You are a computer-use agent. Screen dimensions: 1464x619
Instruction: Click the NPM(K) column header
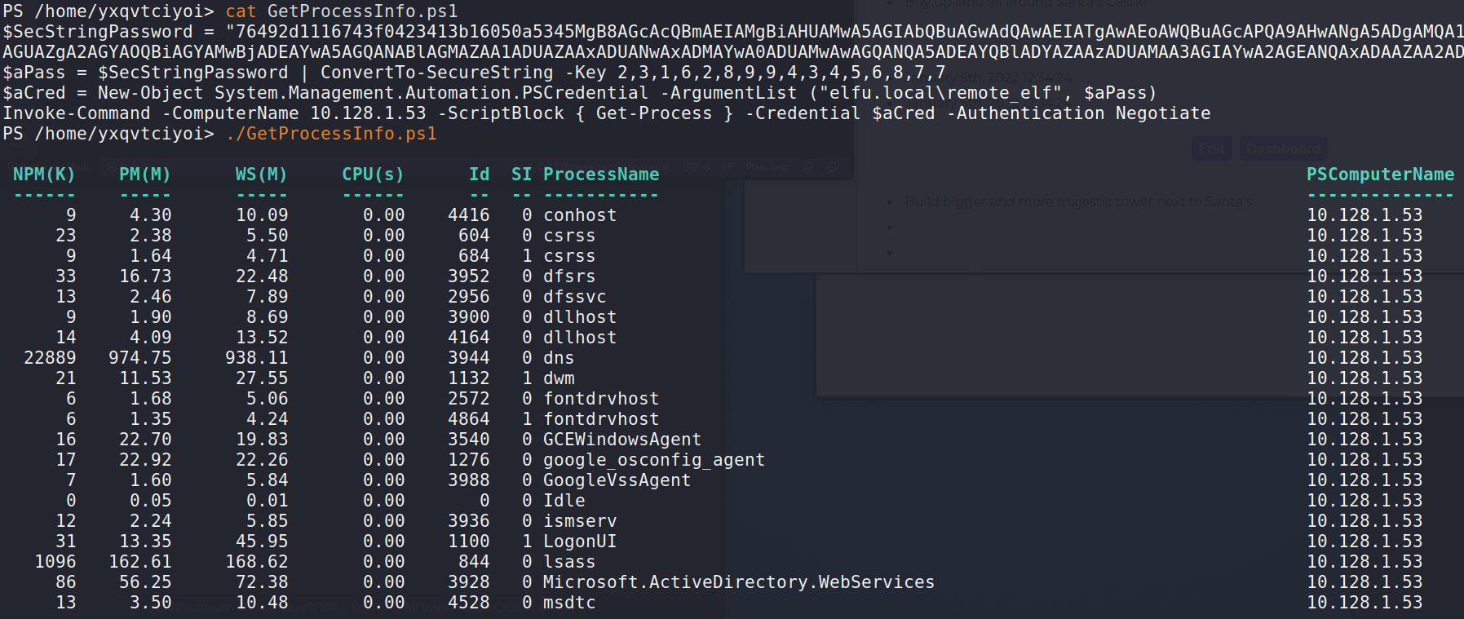(x=44, y=175)
